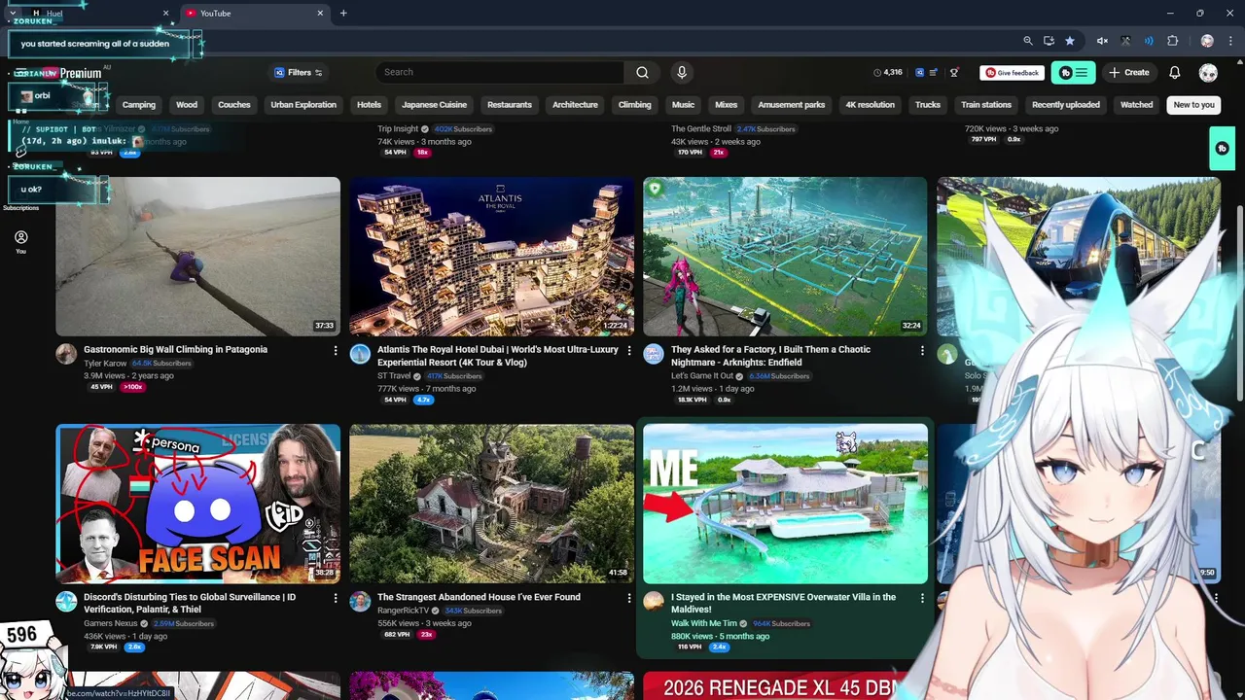Filter by the Restaurants chip
Image resolution: width=1245 pixels, height=700 pixels.
(x=510, y=105)
